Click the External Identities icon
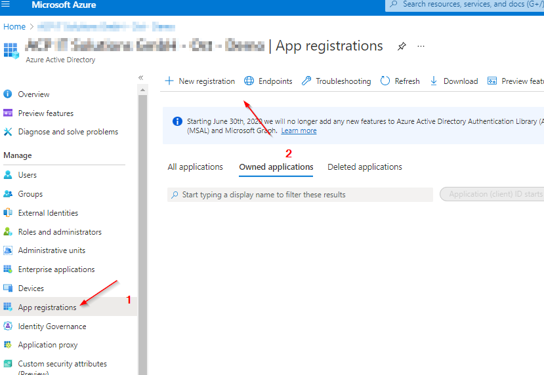The width and height of the screenshot is (544, 375). click(8, 212)
